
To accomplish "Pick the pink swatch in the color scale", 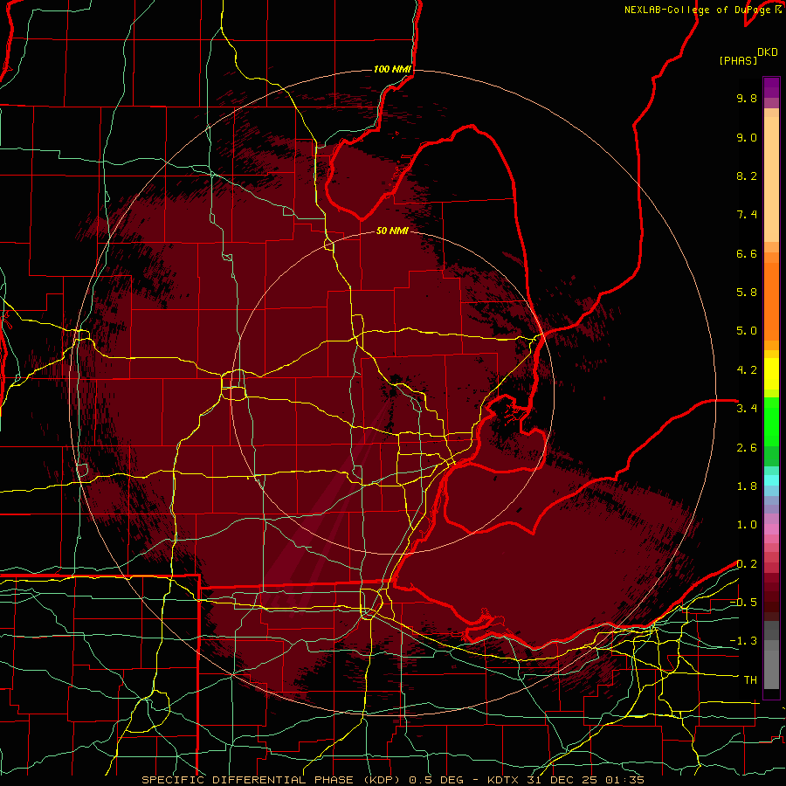I will pyautogui.click(x=771, y=529).
